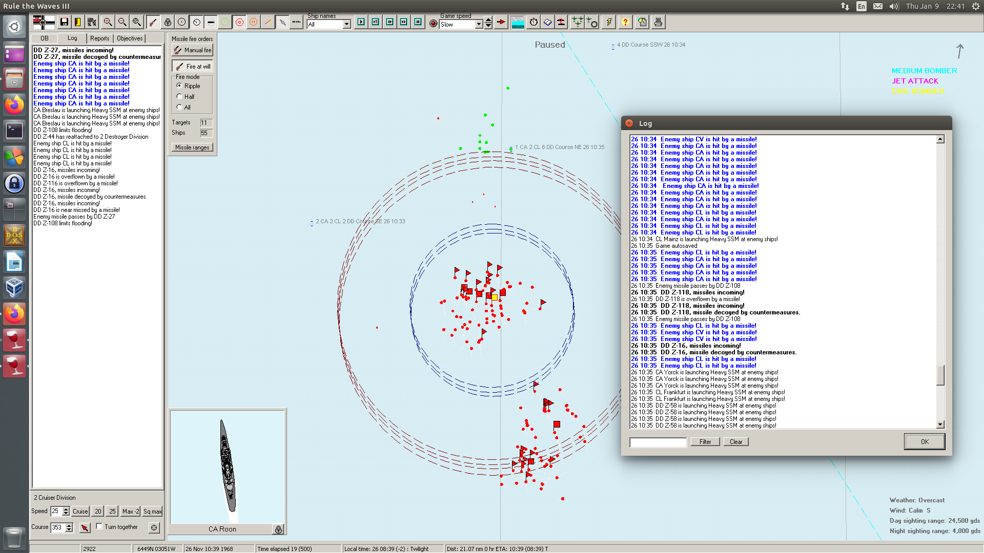Open the Game speed dropdown

click(x=479, y=25)
